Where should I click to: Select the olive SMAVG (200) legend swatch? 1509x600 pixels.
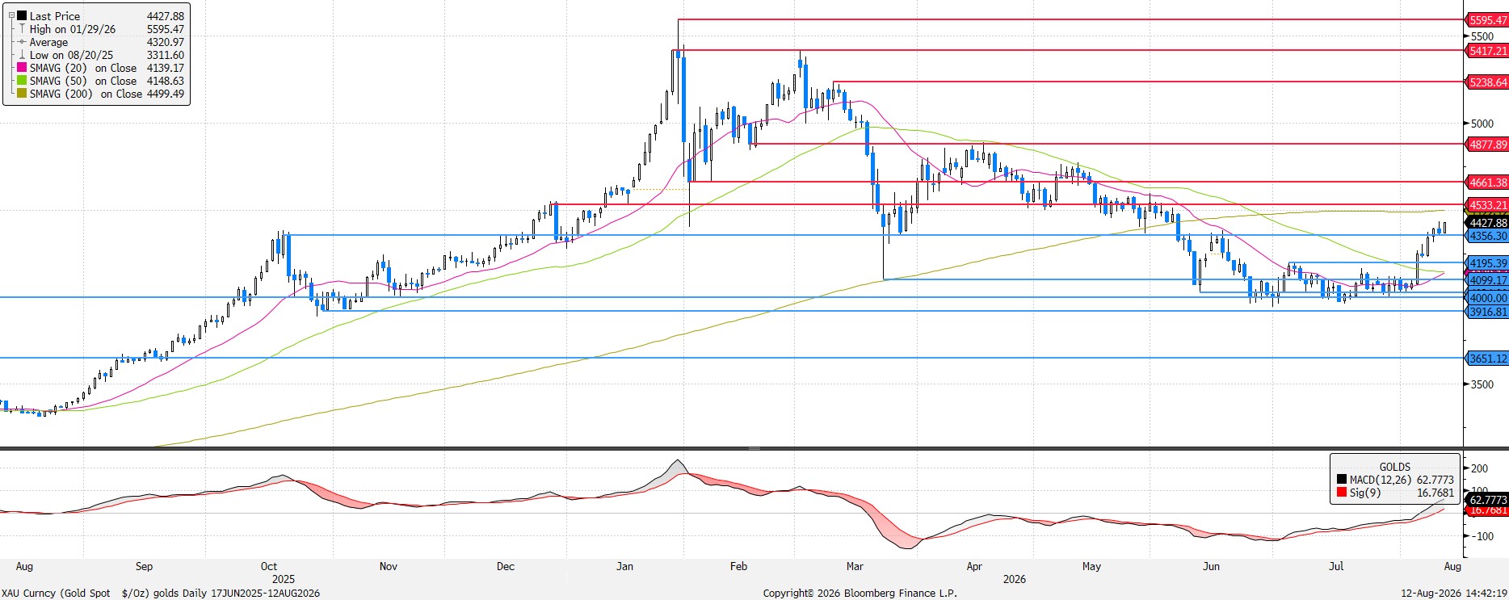pos(23,94)
